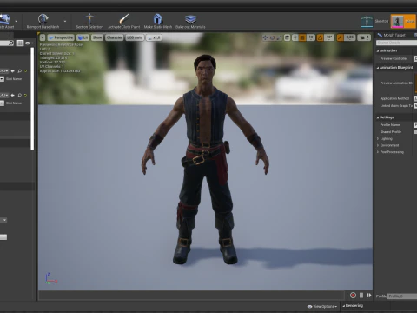Click the Make Static Mesh icon
The height and width of the screenshot is (313, 417).
pos(158,19)
